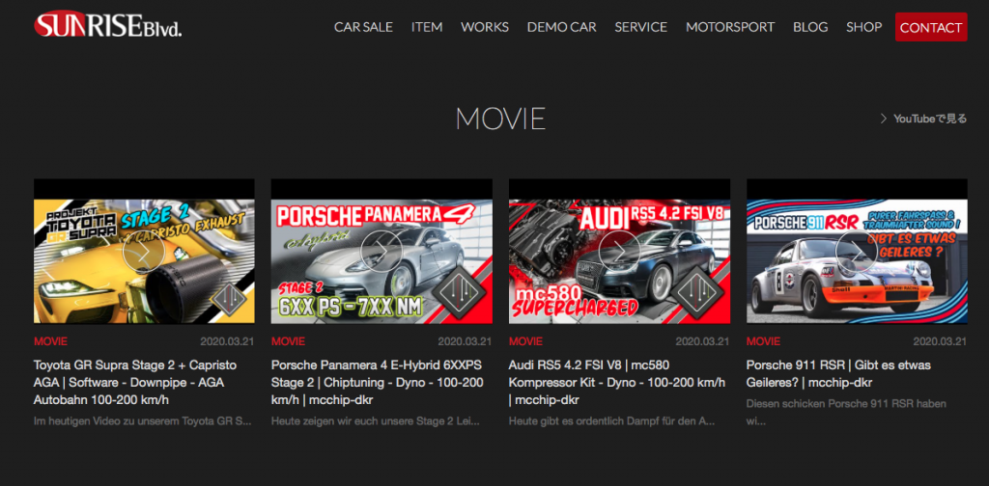This screenshot has height=486, width=989.
Task: Click MOVIE tag under Supra video
Action: tap(51, 341)
